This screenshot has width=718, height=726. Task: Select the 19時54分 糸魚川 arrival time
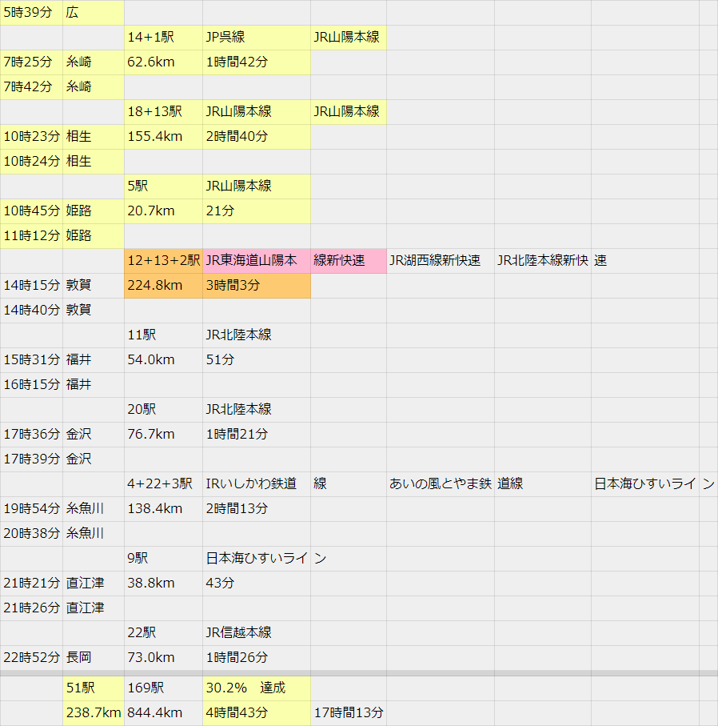[31, 509]
